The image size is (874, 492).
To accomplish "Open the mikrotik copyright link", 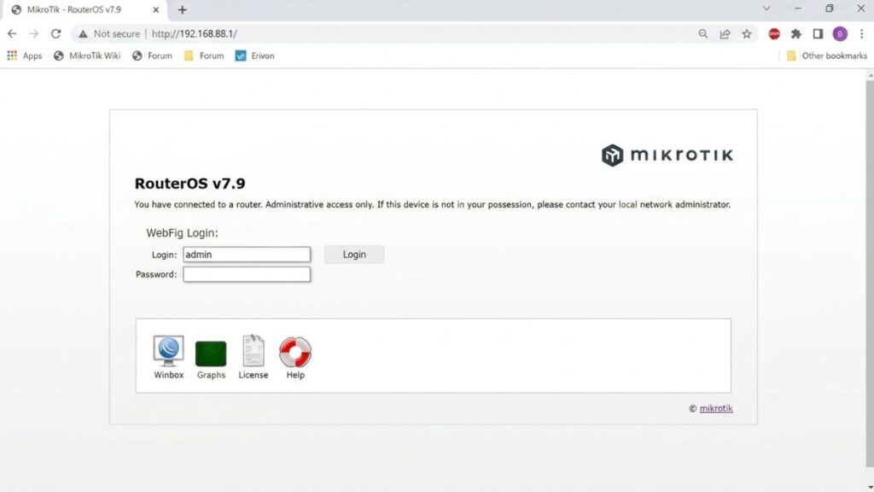I will [x=716, y=408].
